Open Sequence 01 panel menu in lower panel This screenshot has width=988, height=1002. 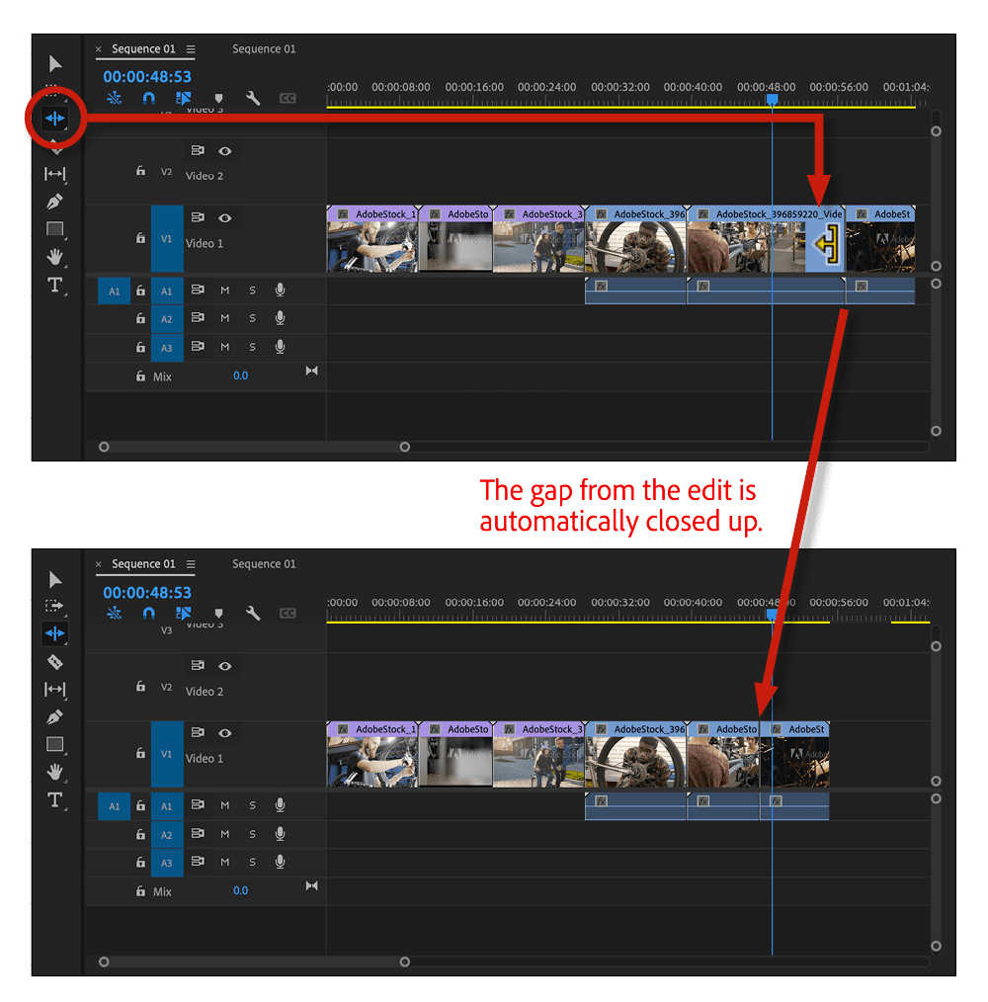pyautogui.click(x=191, y=564)
